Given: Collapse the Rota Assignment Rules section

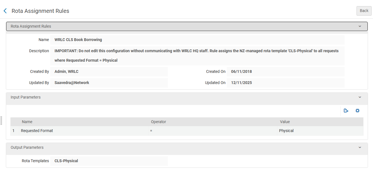Looking at the screenshot, I should [x=360, y=26].
